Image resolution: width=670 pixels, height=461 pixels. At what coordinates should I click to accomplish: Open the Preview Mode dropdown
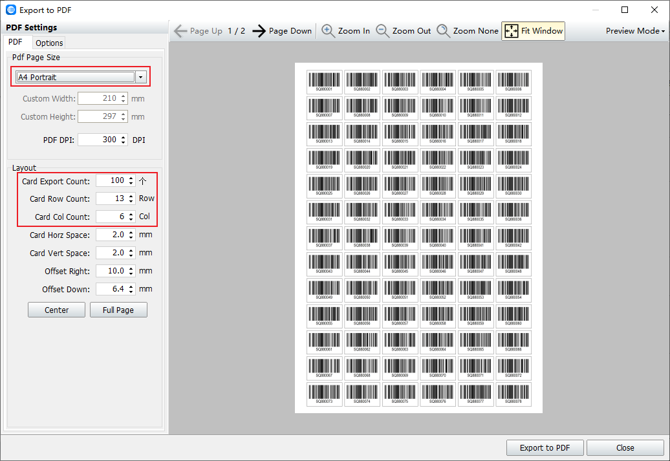(635, 31)
